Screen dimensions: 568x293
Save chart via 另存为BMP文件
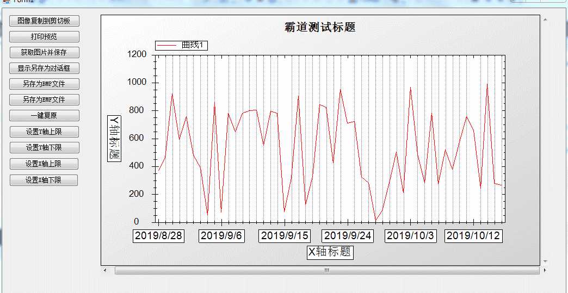click(x=44, y=84)
